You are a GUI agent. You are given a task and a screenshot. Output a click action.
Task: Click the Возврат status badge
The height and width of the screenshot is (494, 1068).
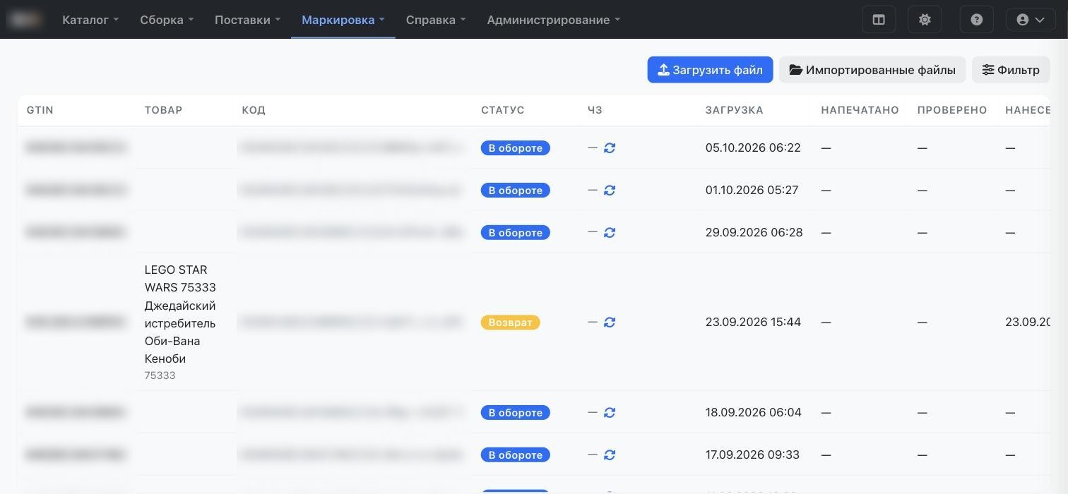(x=511, y=322)
